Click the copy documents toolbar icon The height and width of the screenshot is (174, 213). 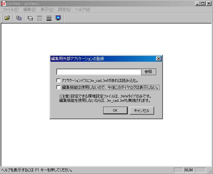[x=19, y=18]
